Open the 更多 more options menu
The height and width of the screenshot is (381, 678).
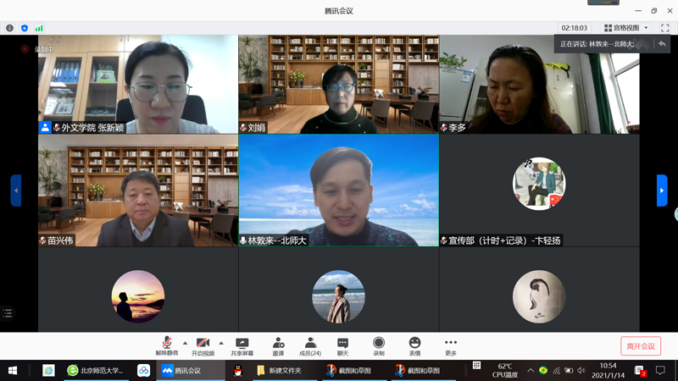pyautogui.click(x=450, y=345)
